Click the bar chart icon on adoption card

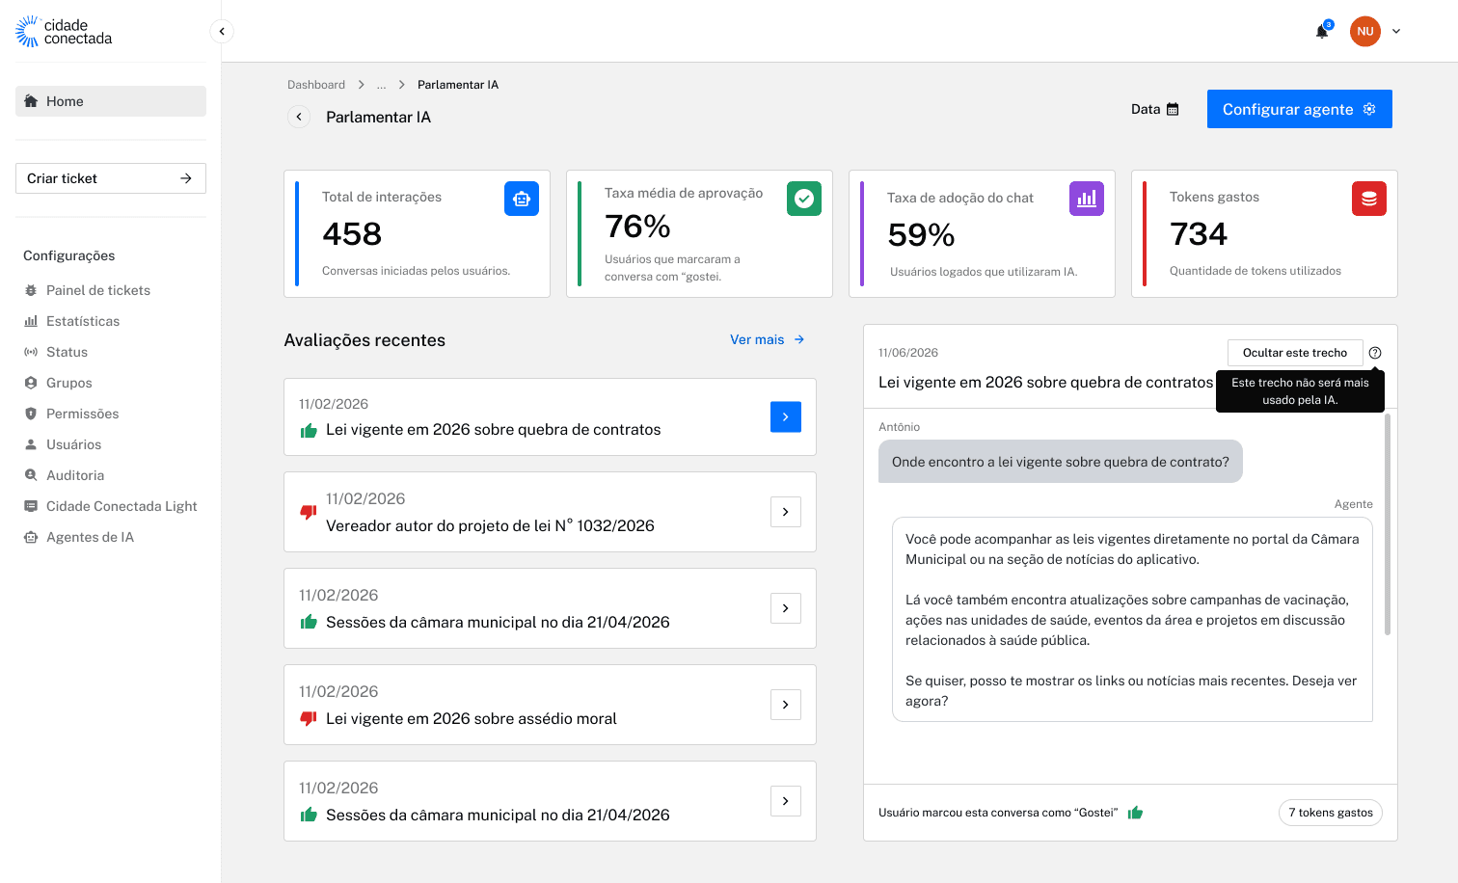point(1087,199)
